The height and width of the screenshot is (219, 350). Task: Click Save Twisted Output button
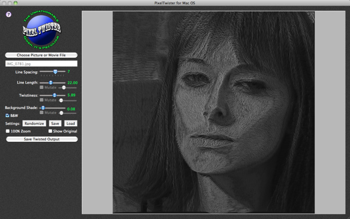click(x=42, y=139)
